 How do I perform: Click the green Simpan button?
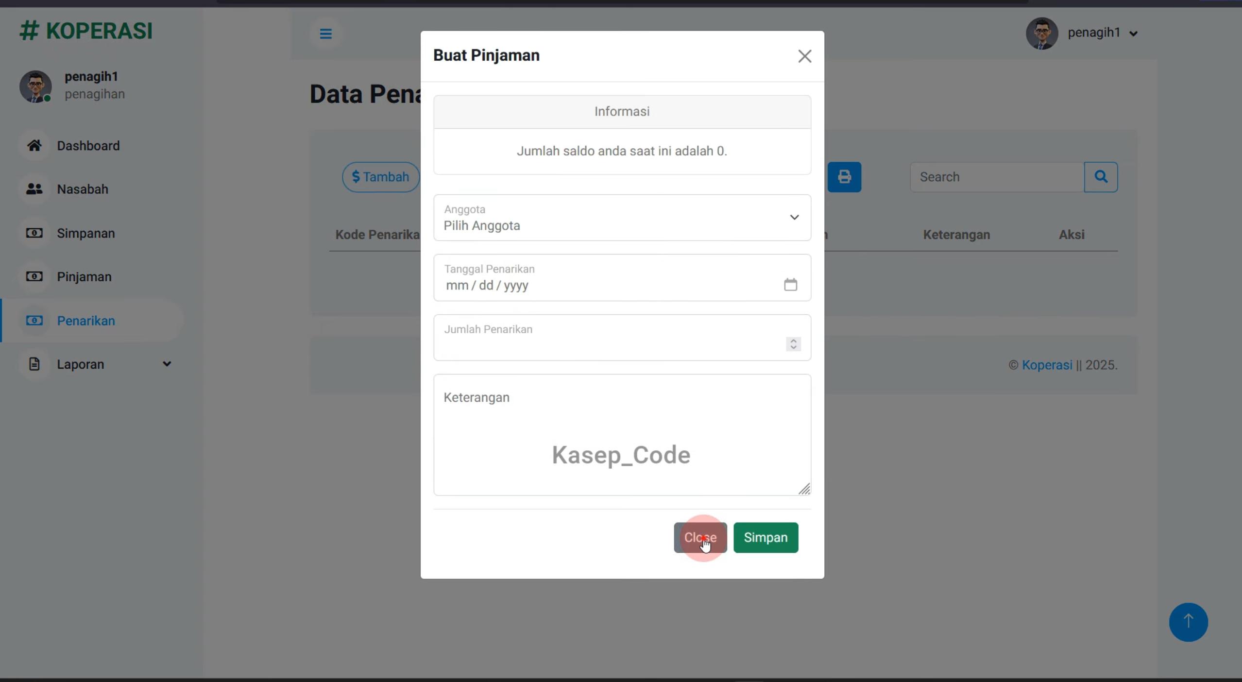(766, 537)
